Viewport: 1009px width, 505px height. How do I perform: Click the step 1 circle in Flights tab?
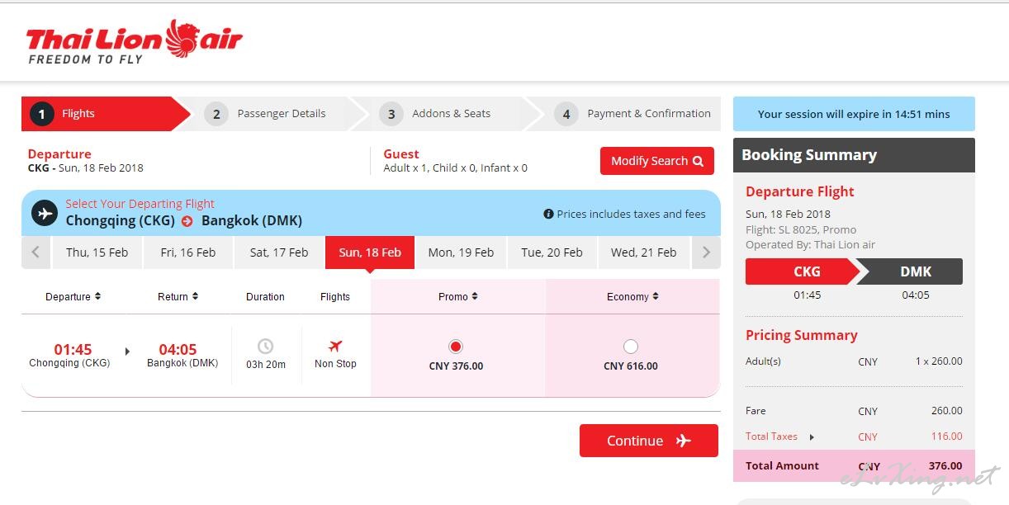click(x=42, y=114)
